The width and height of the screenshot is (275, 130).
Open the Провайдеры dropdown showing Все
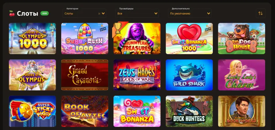tap(137, 13)
